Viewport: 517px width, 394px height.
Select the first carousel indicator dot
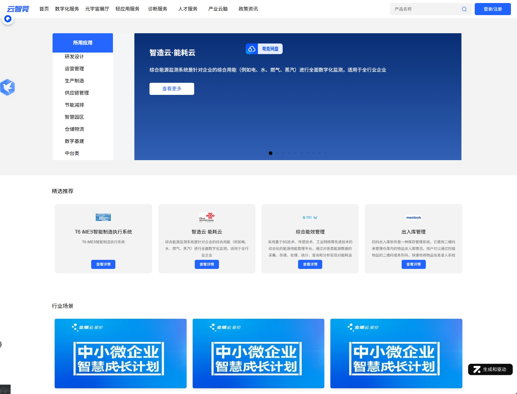tap(271, 153)
